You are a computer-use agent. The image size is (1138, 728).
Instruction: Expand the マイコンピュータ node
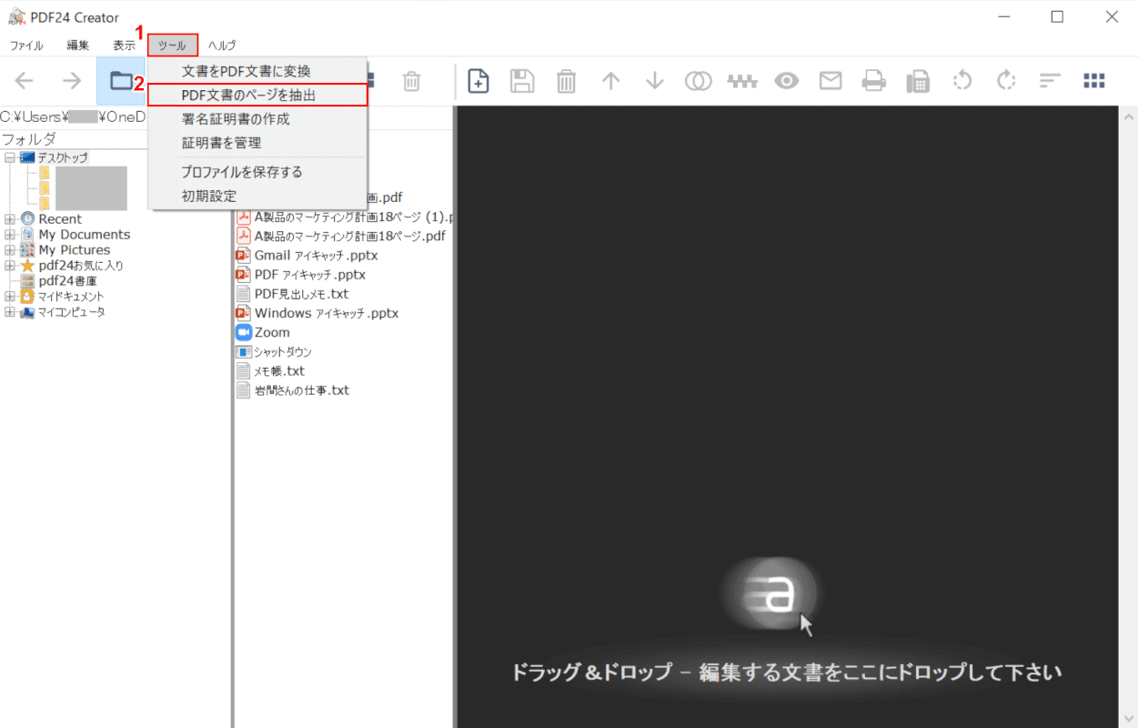pos(10,311)
